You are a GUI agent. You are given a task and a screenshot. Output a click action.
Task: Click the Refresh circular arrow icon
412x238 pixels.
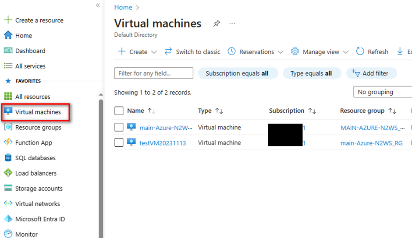tap(360, 52)
